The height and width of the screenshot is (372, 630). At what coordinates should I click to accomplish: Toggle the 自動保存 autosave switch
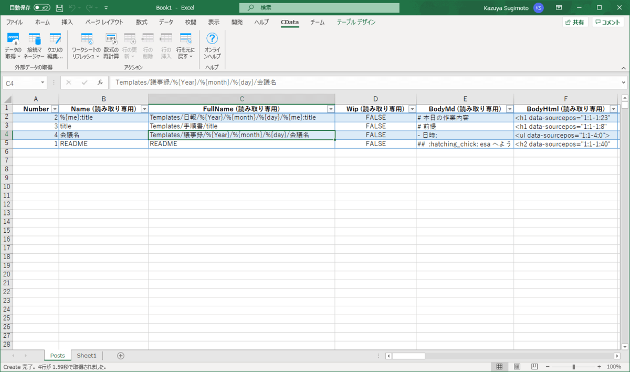[x=43, y=8]
